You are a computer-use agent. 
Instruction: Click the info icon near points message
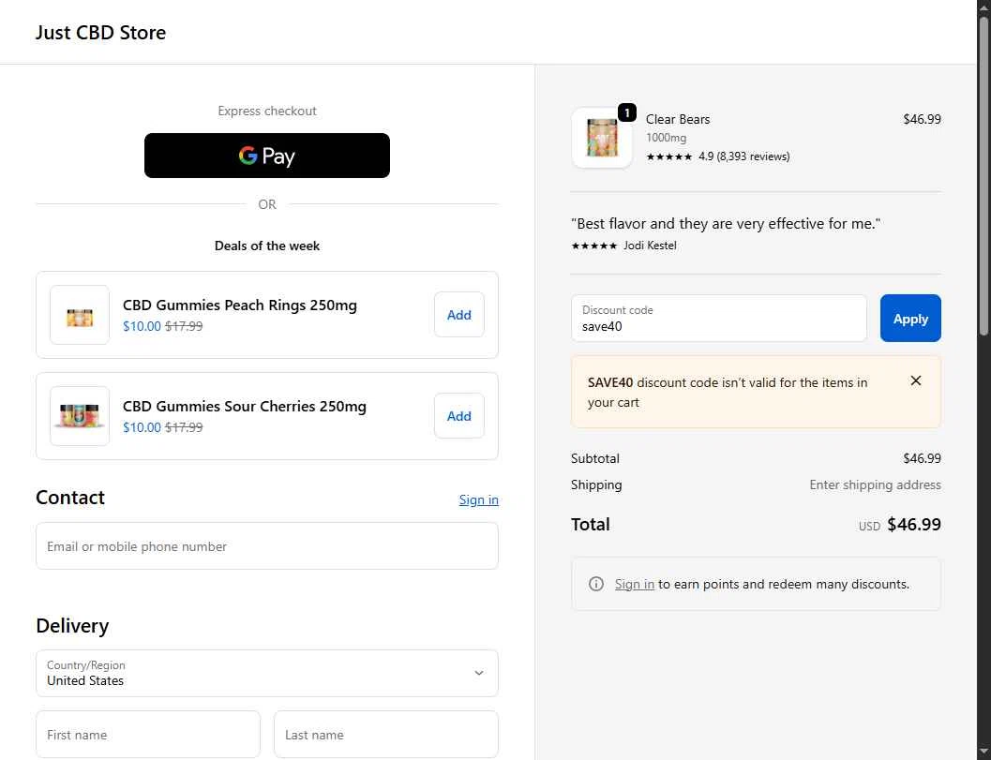click(596, 584)
